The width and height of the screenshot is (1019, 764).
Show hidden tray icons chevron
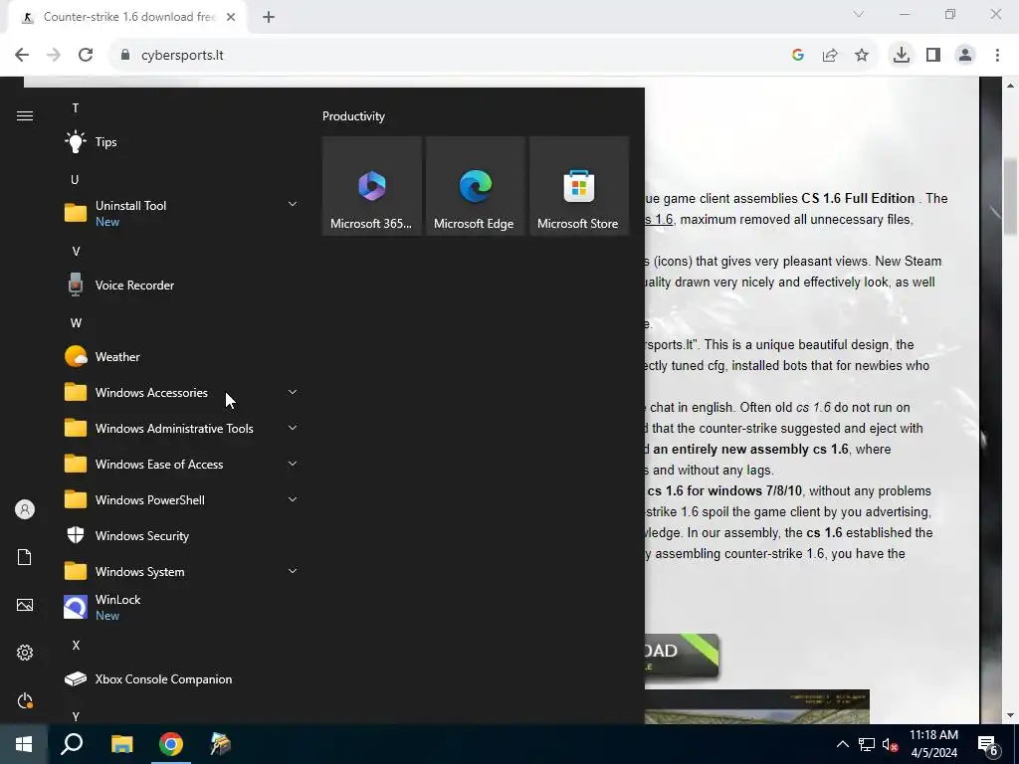pyautogui.click(x=842, y=744)
